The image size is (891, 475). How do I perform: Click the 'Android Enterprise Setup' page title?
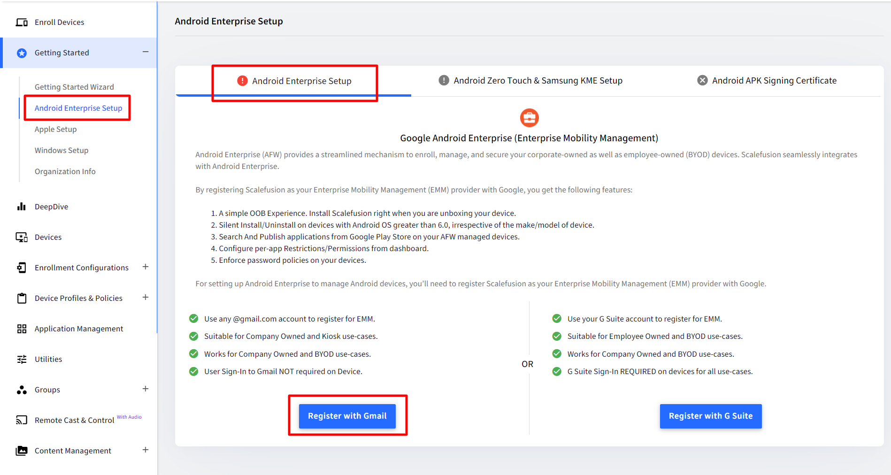coord(229,21)
